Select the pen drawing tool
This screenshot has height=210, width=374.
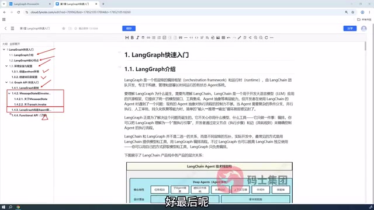(x=240, y=37)
